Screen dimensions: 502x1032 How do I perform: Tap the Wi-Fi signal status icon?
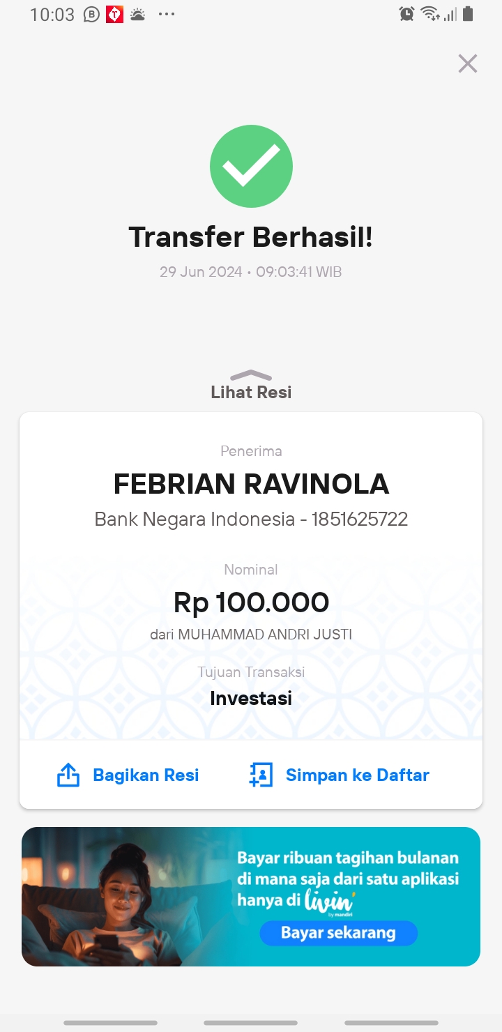point(430,13)
